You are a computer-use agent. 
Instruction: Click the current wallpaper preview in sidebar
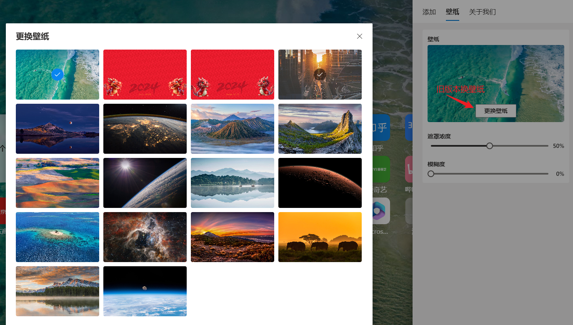point(495,67)
